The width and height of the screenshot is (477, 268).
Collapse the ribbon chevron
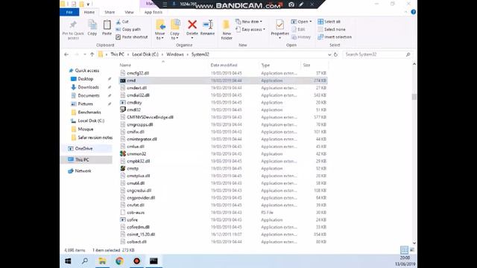(405, 12)
